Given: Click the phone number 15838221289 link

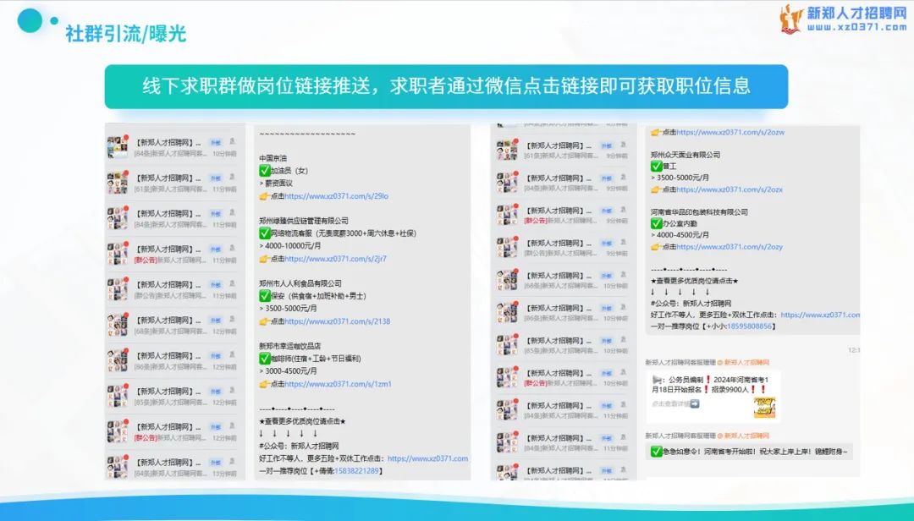Looking at the screenshot, I should pos(357,471).
